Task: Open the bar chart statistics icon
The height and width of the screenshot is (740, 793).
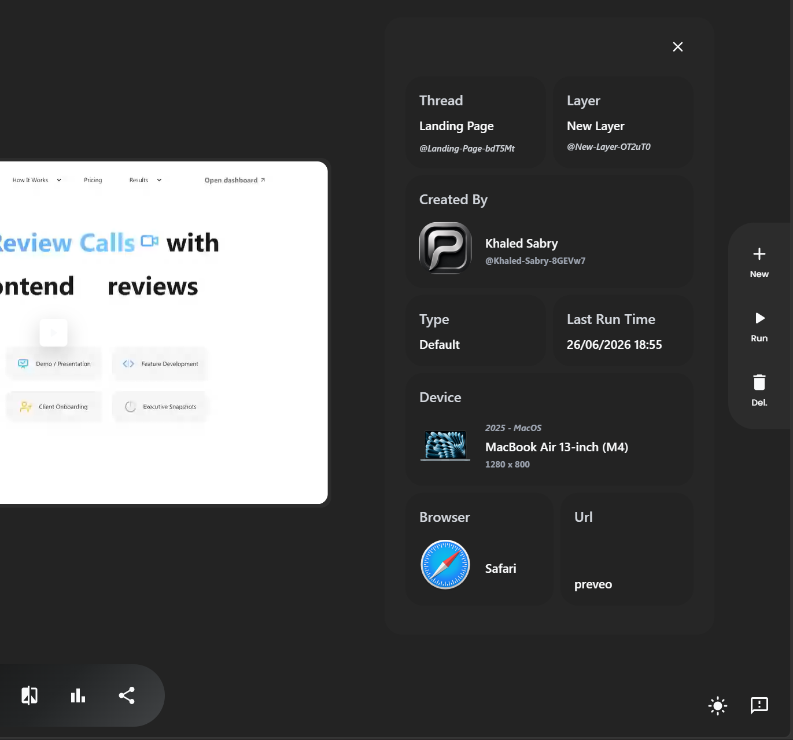Action: 78,695
